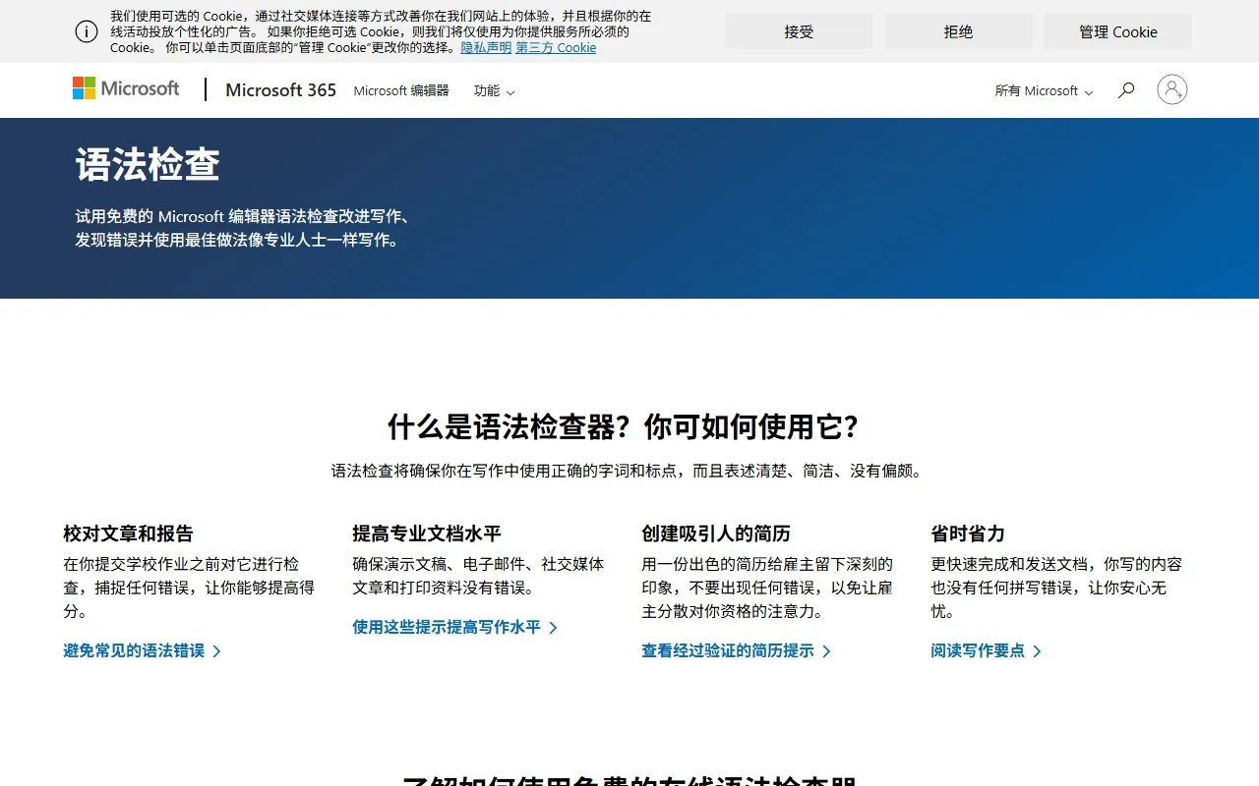Open the search icon
Image resolution: width=1259 pixels, height=786 pixels.
(1125, 89)
